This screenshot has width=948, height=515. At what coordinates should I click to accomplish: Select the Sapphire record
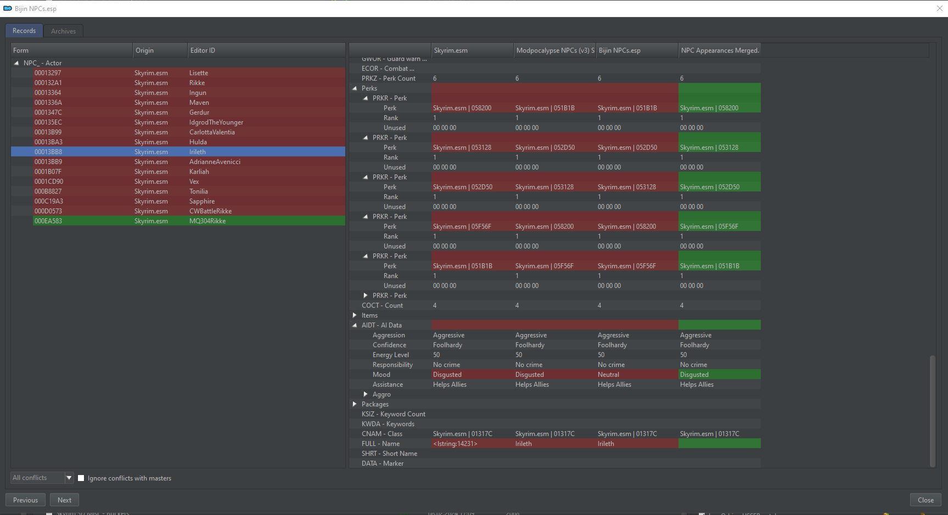pyautogui.click(x=178, y=201)
